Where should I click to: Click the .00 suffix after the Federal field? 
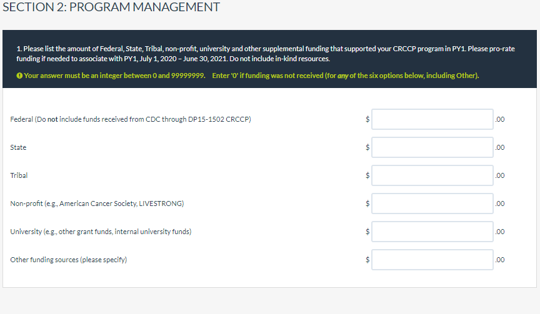pos(499,119)
